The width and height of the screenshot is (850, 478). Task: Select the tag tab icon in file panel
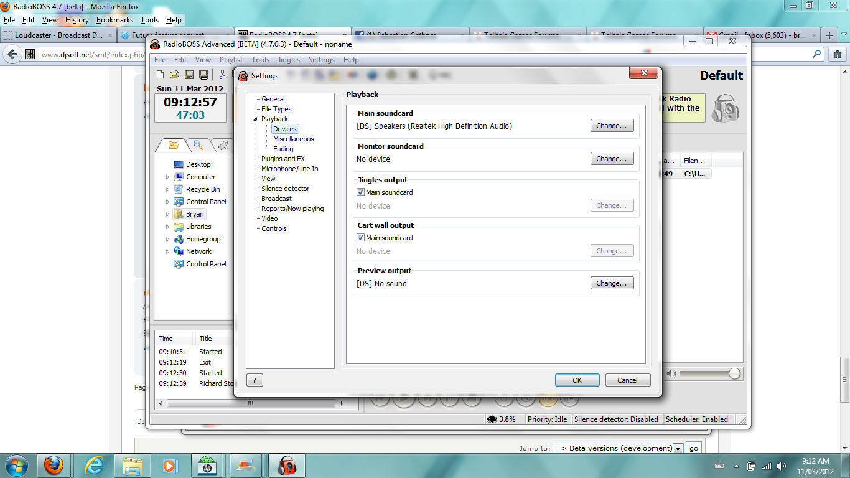223,145
